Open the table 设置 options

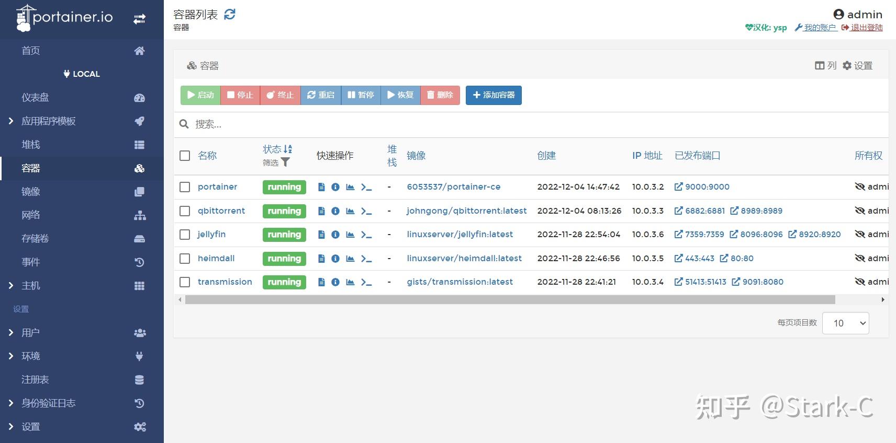tap(857, 66)
